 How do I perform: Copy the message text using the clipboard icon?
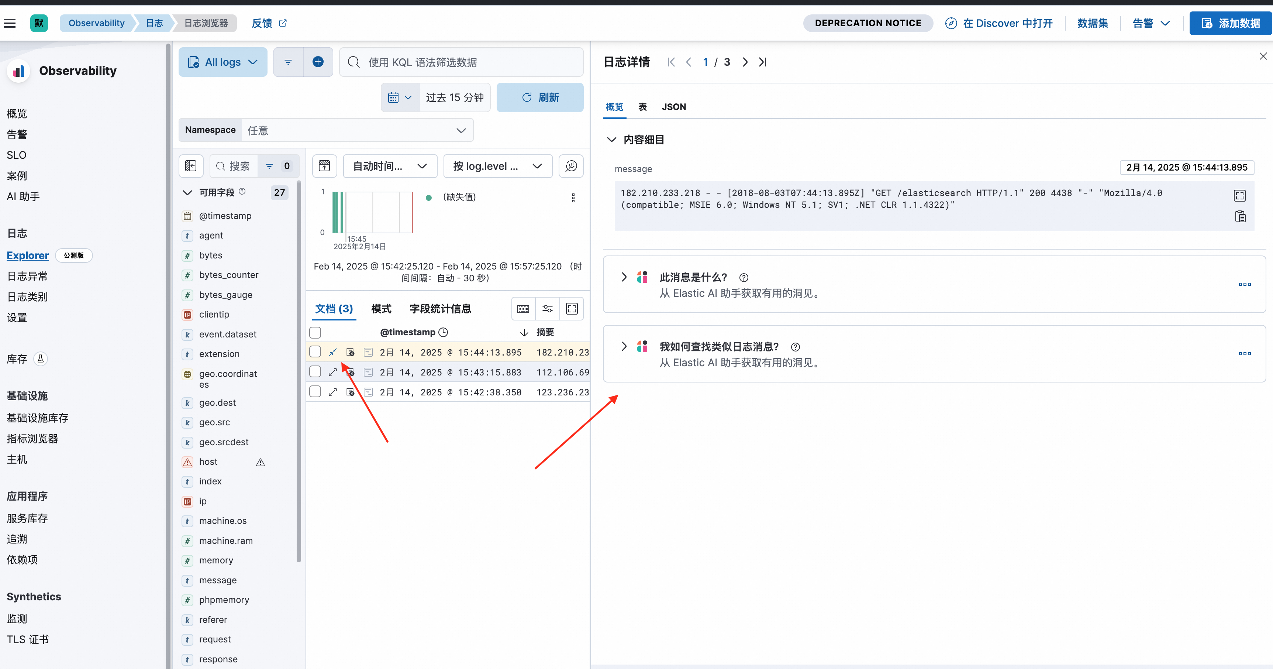(1240, 216)
